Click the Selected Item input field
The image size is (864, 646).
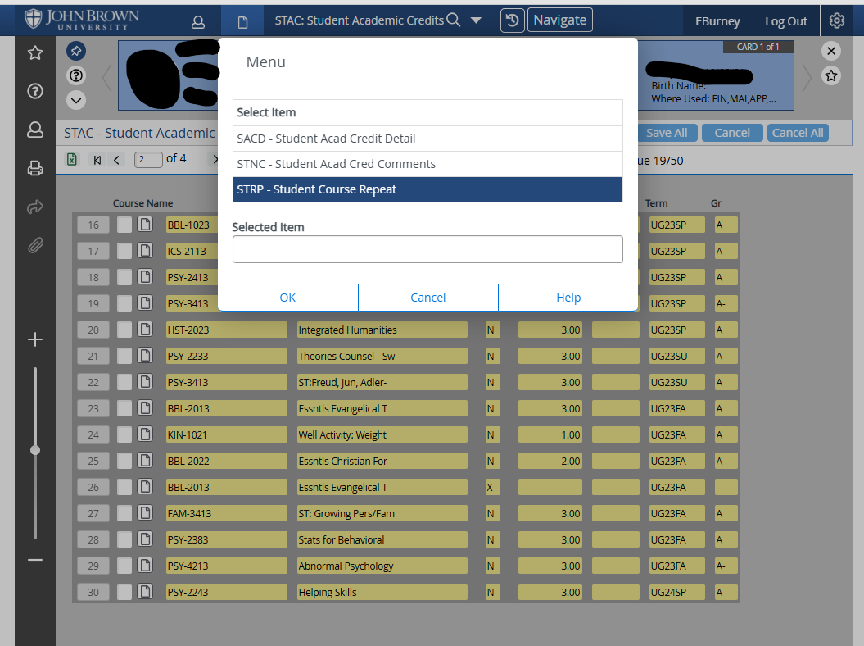[x=427, y=249]
